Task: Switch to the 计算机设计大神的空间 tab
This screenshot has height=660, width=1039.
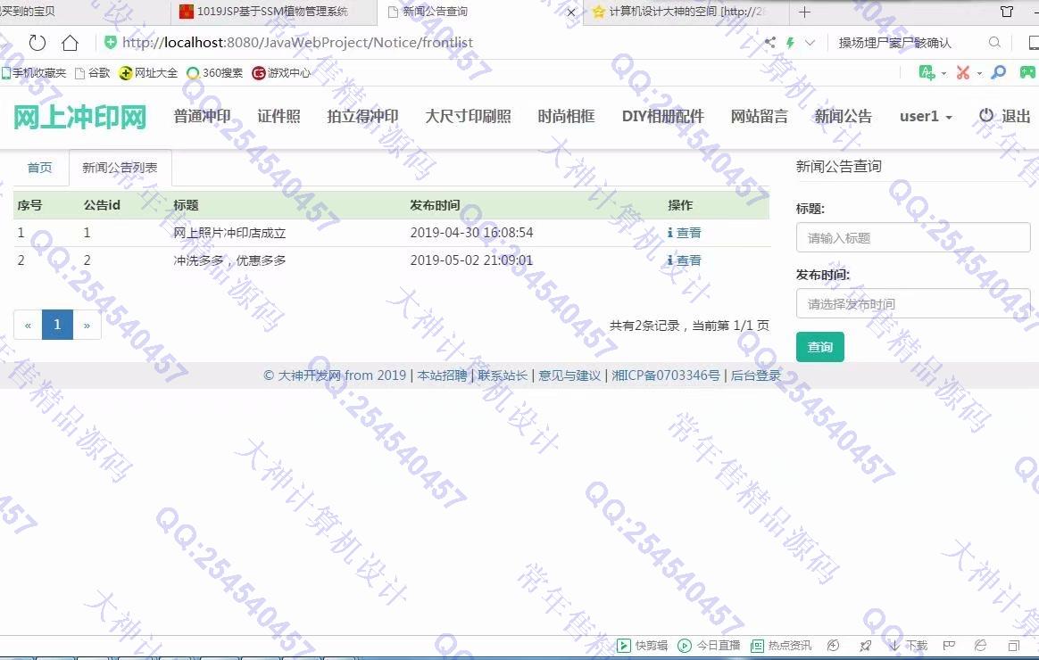Action: pyautogui.click(x=686, y=12)
